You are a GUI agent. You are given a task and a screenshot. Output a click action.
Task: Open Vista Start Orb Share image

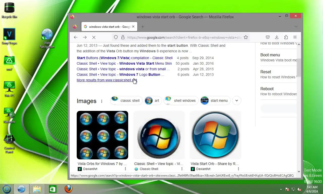coord(216,135)
